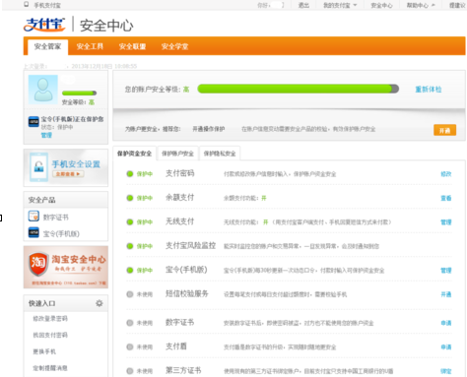Click 管理 link for 无线支付
467x377 pixels.
point(446,222)
